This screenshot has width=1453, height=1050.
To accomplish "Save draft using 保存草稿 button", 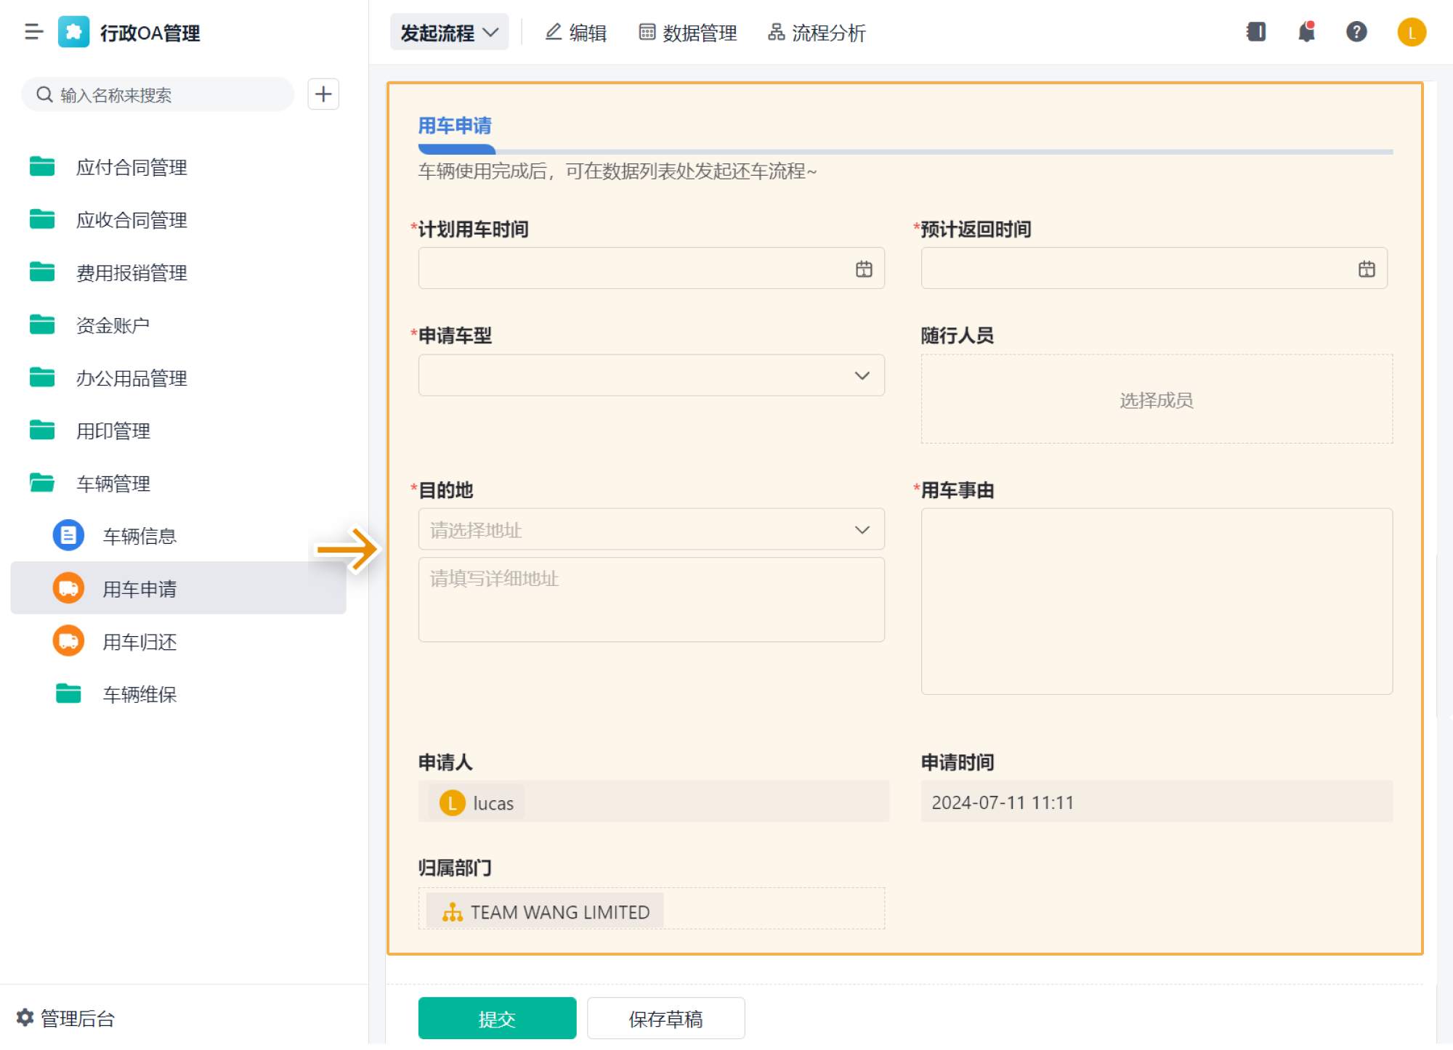I will click(665, 1018).
